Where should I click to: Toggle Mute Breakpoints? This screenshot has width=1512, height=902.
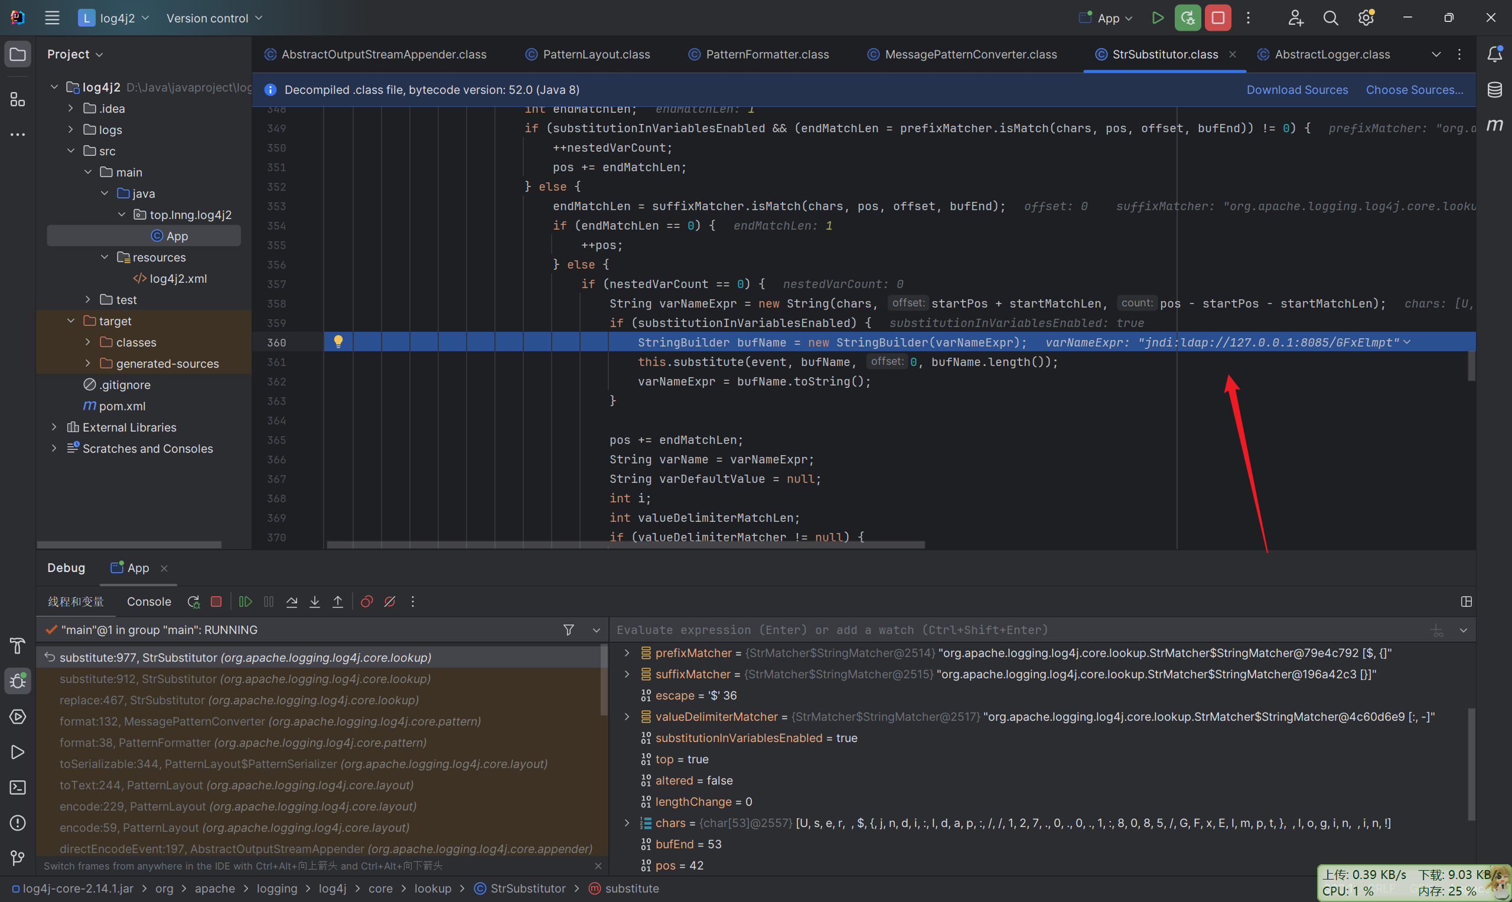[390, 601]
